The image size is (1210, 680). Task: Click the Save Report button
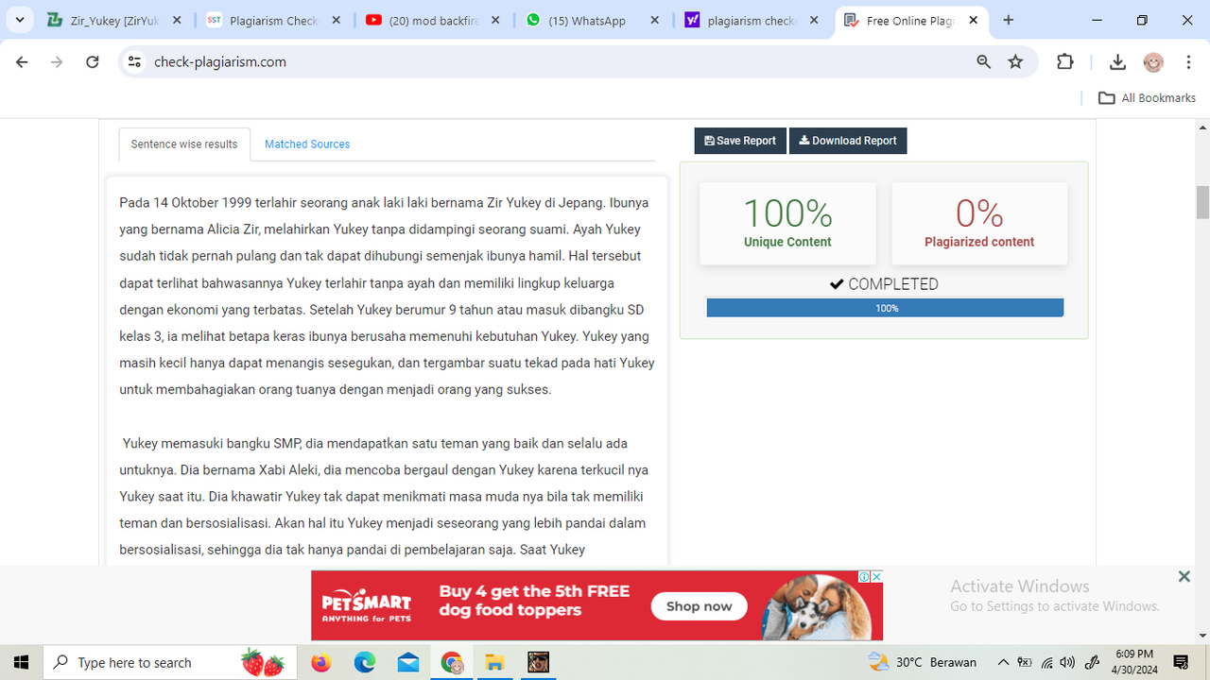pyautogui.click(x=740, y=141)
